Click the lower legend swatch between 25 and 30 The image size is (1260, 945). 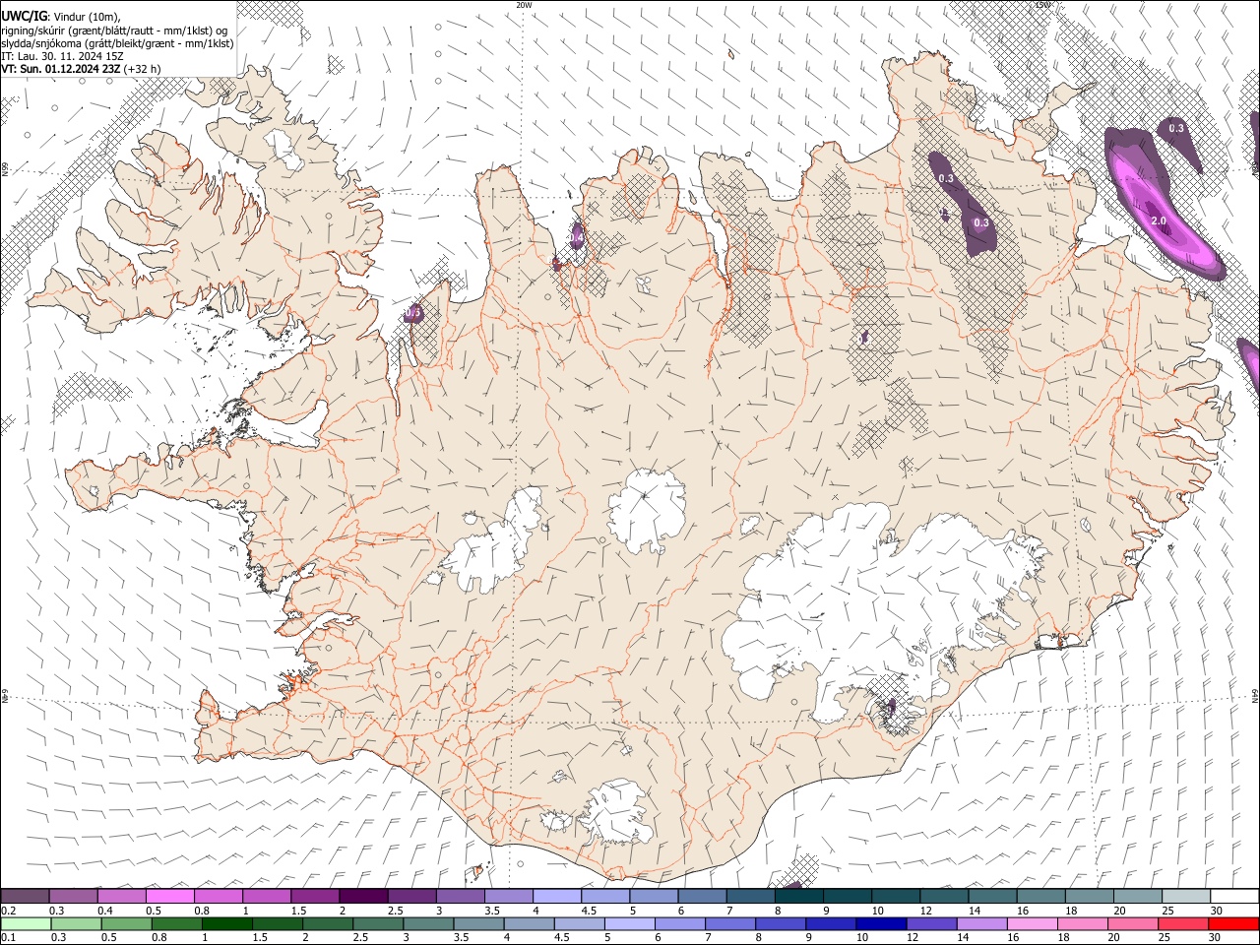click(x=1181, y=923)
